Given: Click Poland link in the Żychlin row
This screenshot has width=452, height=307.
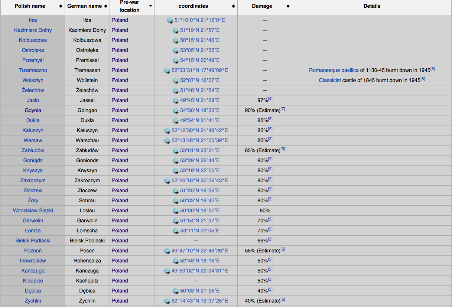Looking at the screenshot, I should 120,301.
